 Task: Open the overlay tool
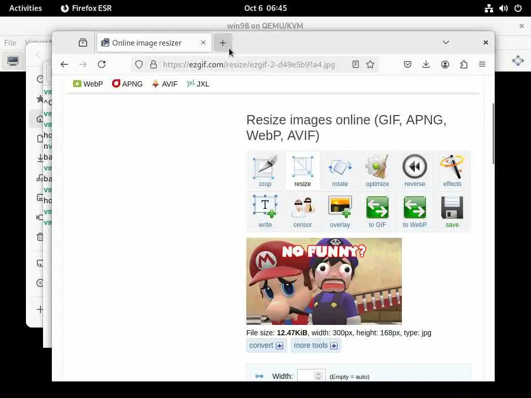pos(340,211)
